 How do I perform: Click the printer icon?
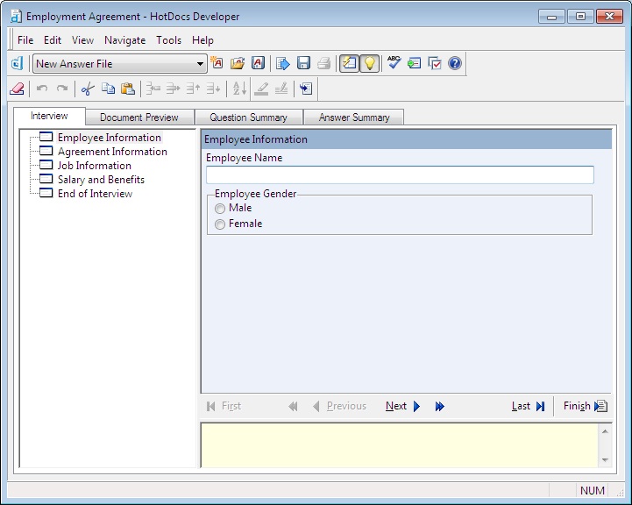pos(323,63)
